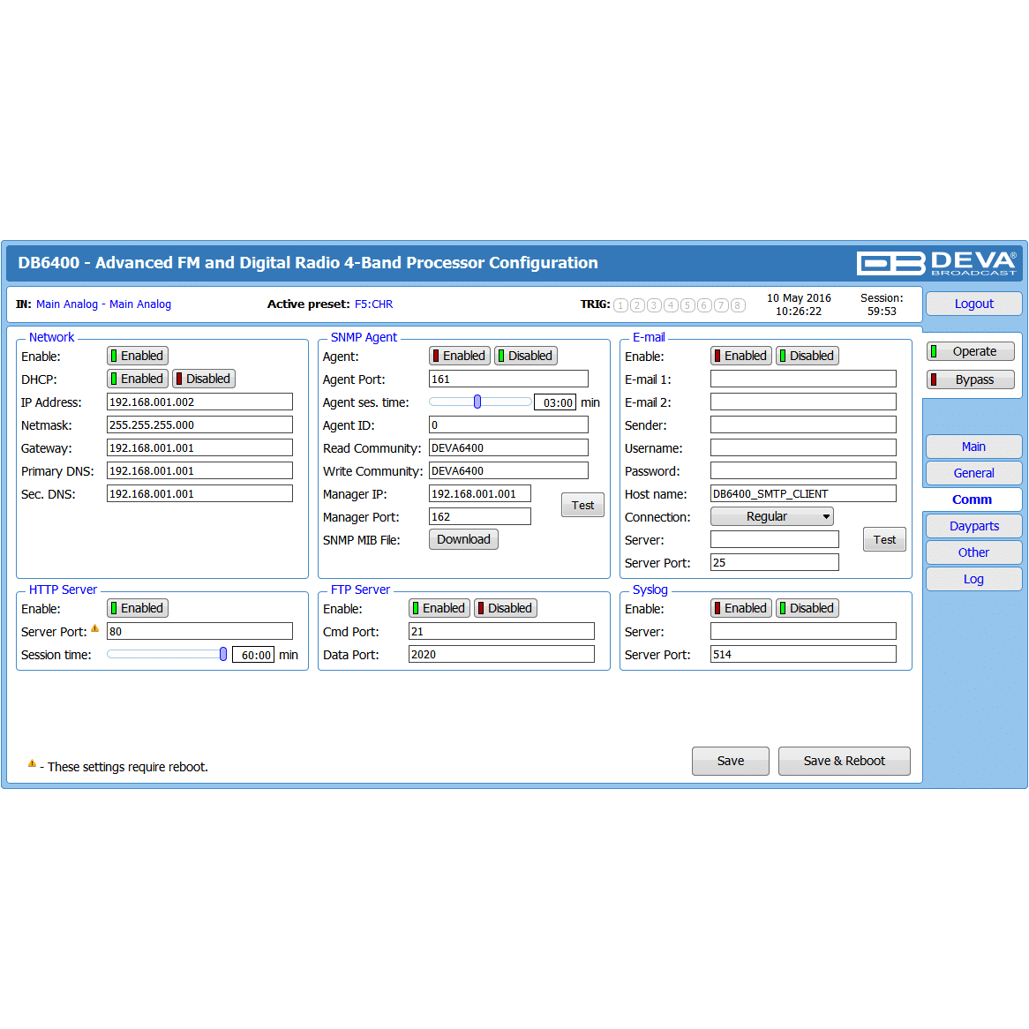Open the E-mail Connection dropdown
The image size is (1029, 1029).
click(771, 516)
